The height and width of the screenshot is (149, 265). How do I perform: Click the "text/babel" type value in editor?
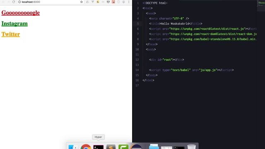point(181,70)
